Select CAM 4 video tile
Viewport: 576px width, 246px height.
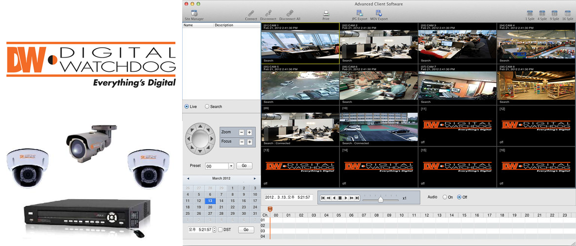point(536,43)
